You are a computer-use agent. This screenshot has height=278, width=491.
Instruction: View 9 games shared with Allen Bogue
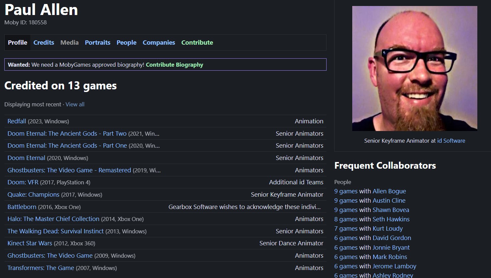click(346, 191)
